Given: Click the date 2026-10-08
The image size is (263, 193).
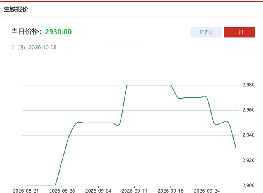Looking at the screenshot, I should (43, 47).
